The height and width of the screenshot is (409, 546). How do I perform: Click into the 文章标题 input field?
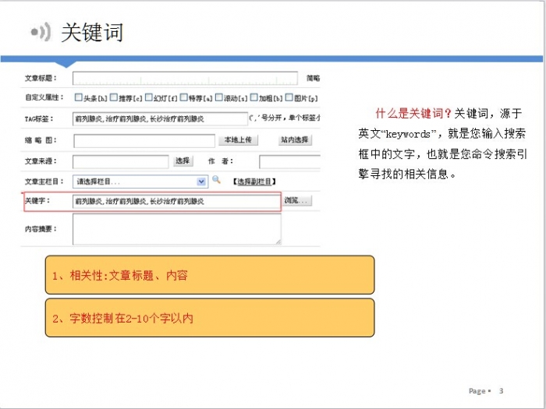(x=185, y=78)
